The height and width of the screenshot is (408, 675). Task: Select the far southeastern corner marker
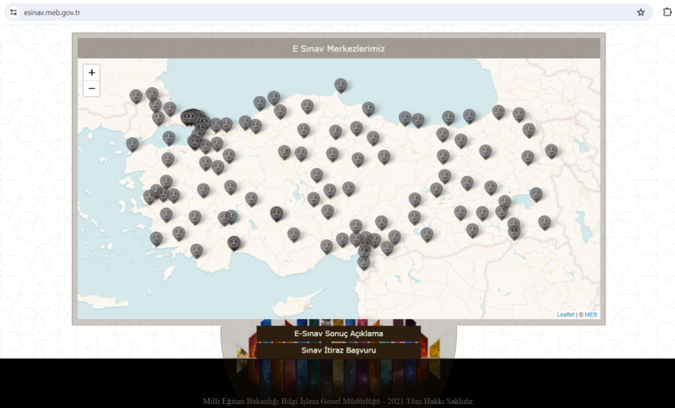click(544, 223)
